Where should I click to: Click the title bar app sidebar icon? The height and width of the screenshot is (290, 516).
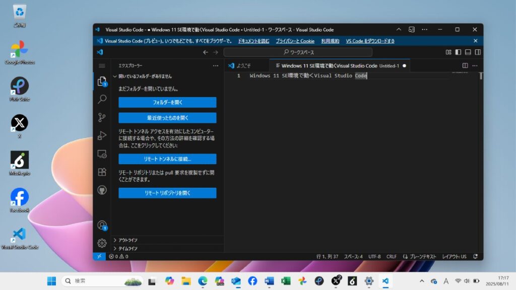(x=411, y=30)
